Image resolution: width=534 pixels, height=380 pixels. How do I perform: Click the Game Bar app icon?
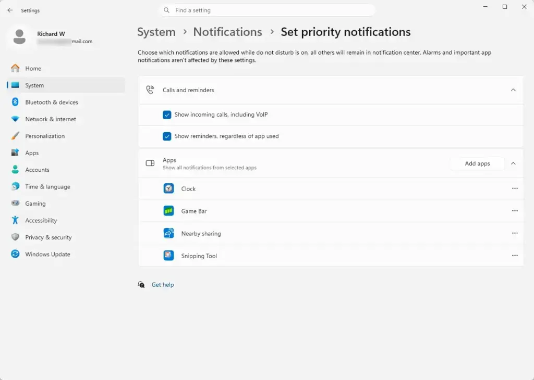coord(168,211)
